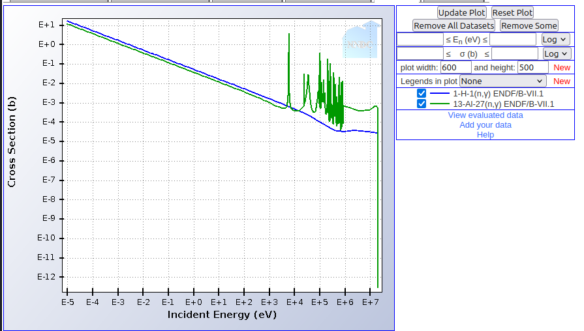Open the View evaluated data link
The image size is (584, 331).
click(485, 115)
